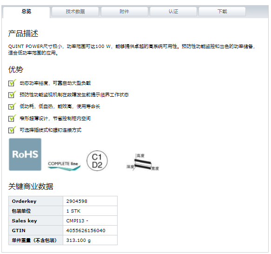
Task: Click the GTIN number 4055626156040
Action: click(86, 230)
